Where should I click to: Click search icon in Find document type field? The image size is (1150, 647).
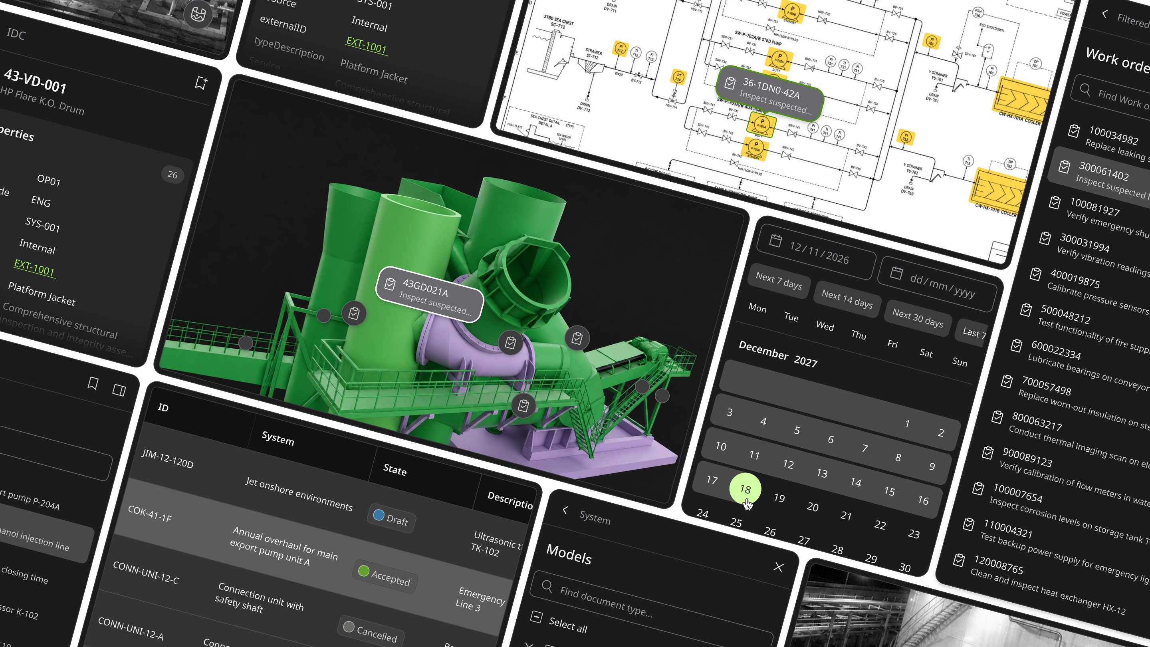[547, 586]
